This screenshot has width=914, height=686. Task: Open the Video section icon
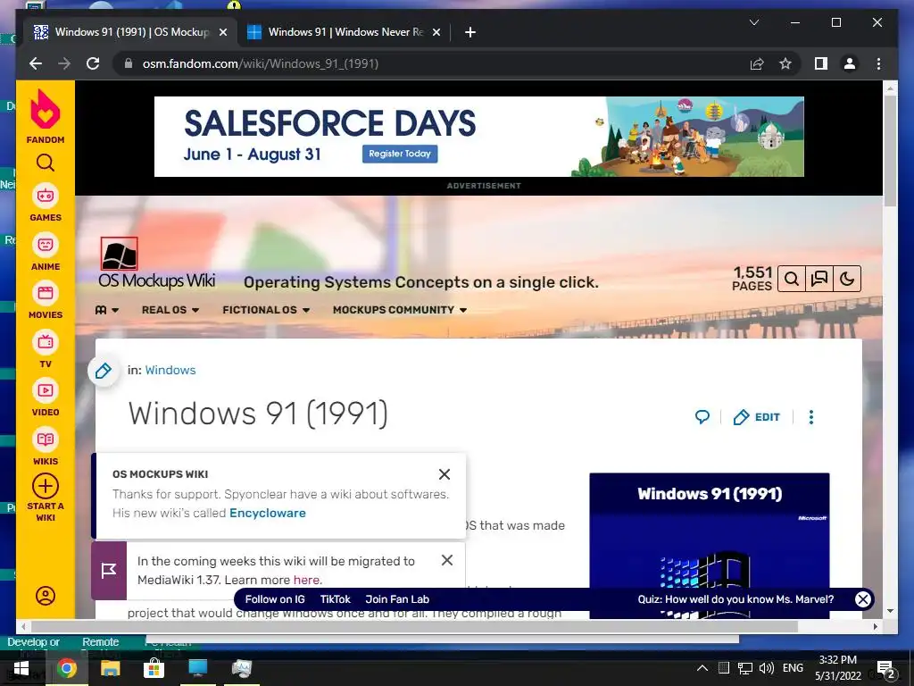(46, 390)
